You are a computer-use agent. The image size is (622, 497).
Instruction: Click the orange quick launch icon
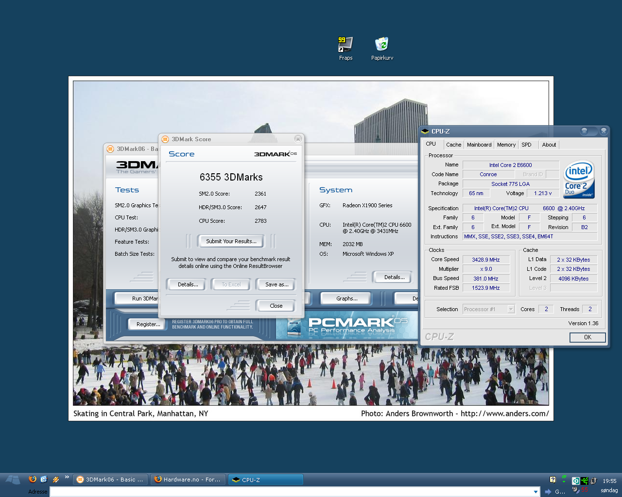55,479
